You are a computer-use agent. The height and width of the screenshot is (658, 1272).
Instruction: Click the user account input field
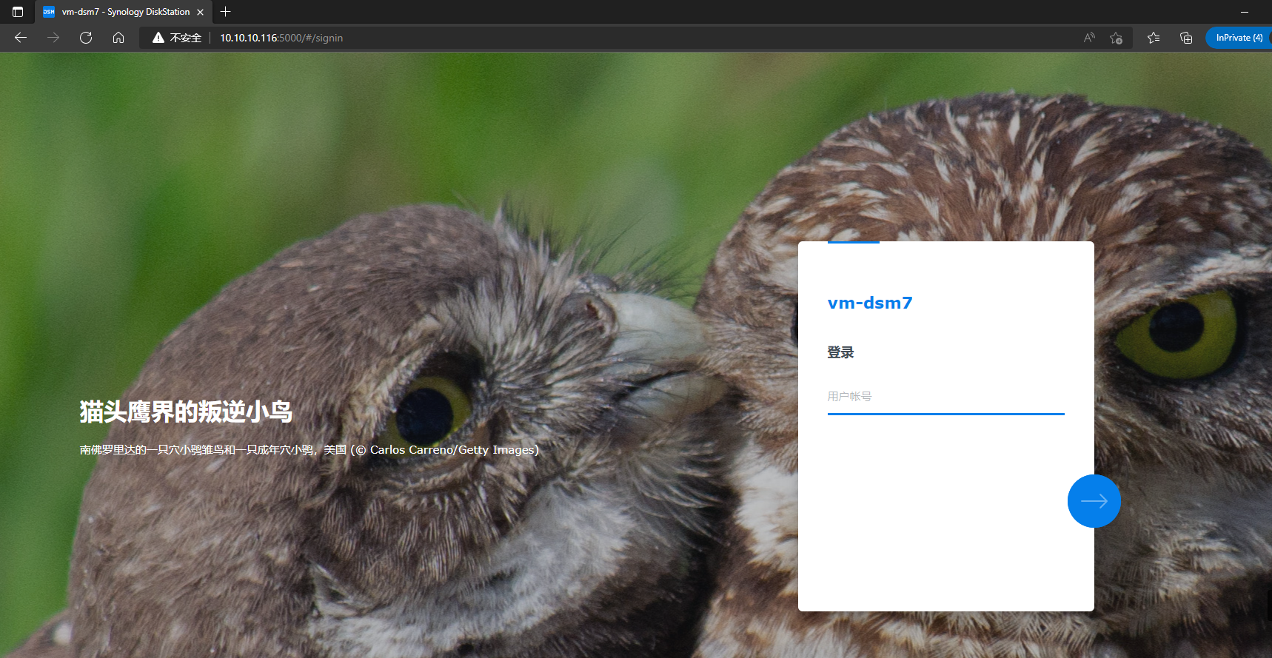(x=946, y=397)
